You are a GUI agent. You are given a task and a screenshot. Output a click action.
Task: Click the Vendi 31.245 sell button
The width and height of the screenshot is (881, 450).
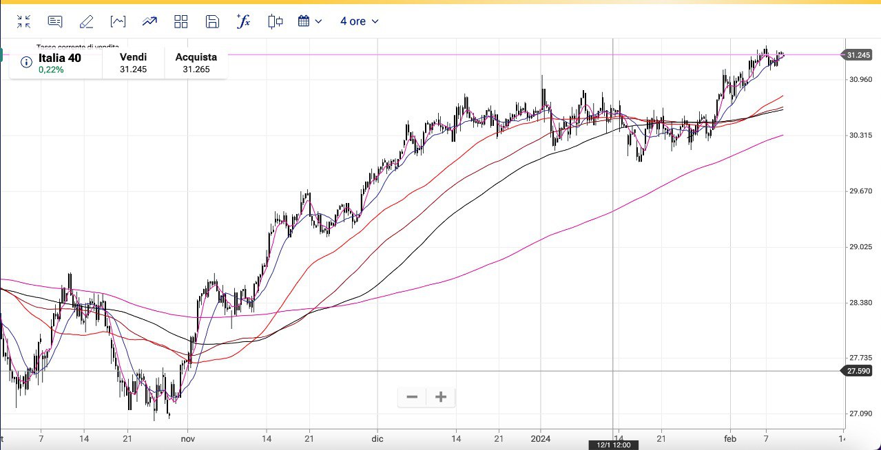(133, 63)
